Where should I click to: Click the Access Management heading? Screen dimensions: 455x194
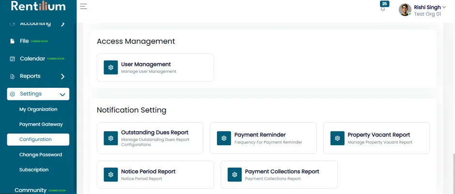(x=136, y=42)
